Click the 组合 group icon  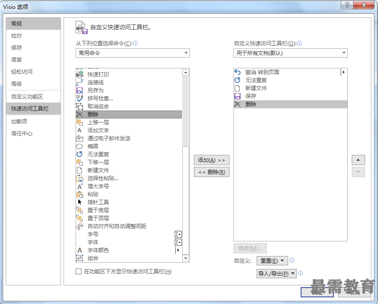pos(80,258)
